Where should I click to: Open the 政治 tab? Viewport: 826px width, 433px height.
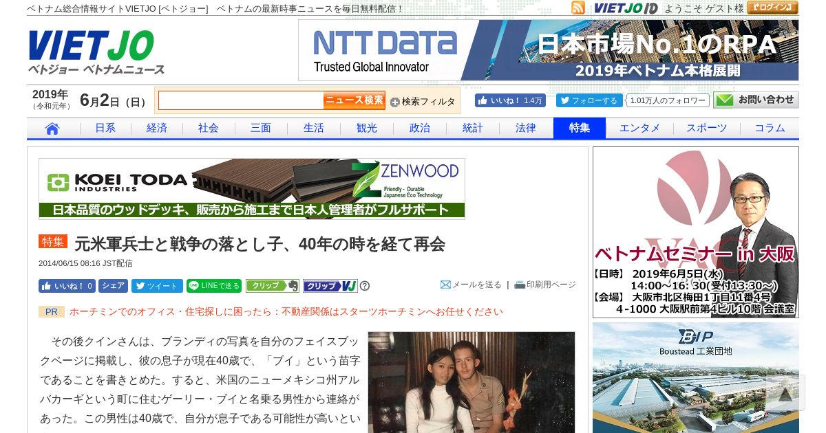(x=420, y=129)
